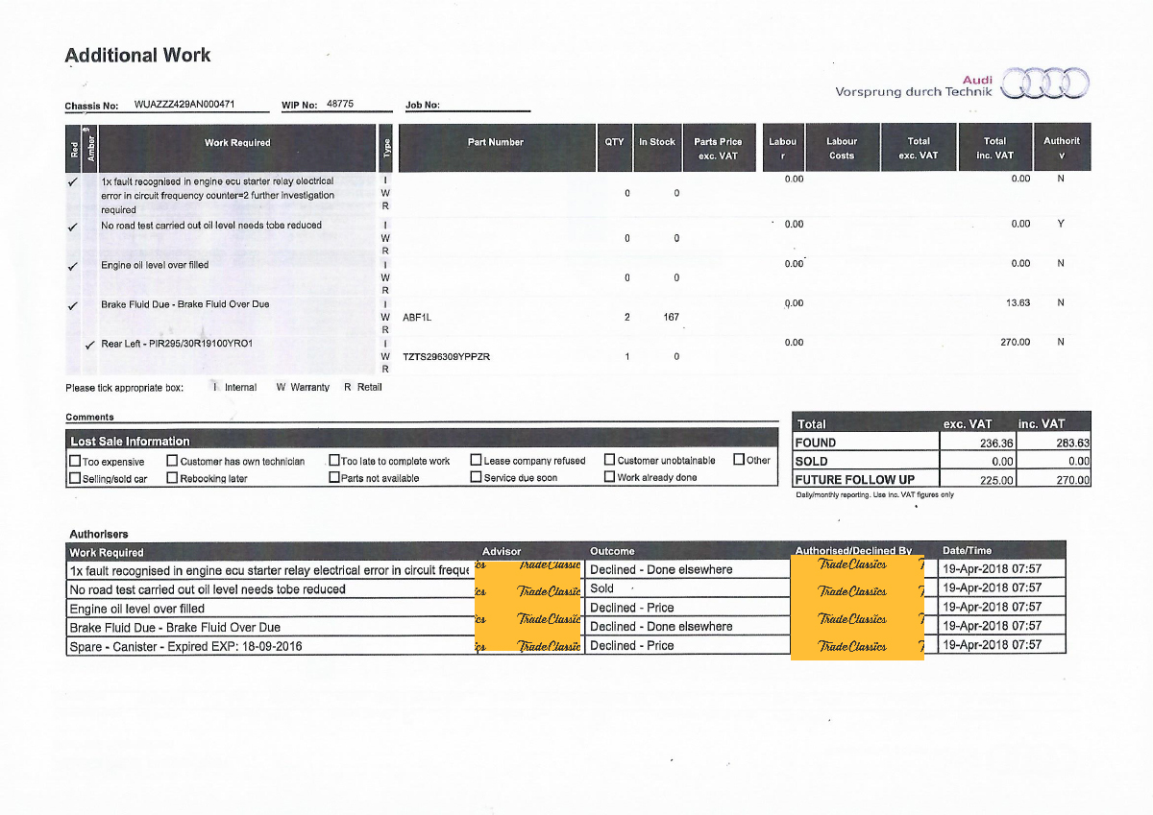This screenshot has width=1153, height=815.
Task: Click the 'Labour Costs' column header
Action: coord(842,148)
